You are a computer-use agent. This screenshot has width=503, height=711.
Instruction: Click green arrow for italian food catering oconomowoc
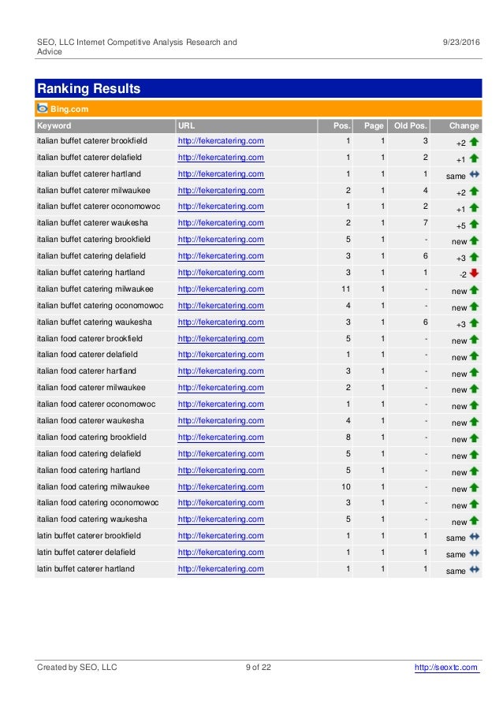point(474,504)
